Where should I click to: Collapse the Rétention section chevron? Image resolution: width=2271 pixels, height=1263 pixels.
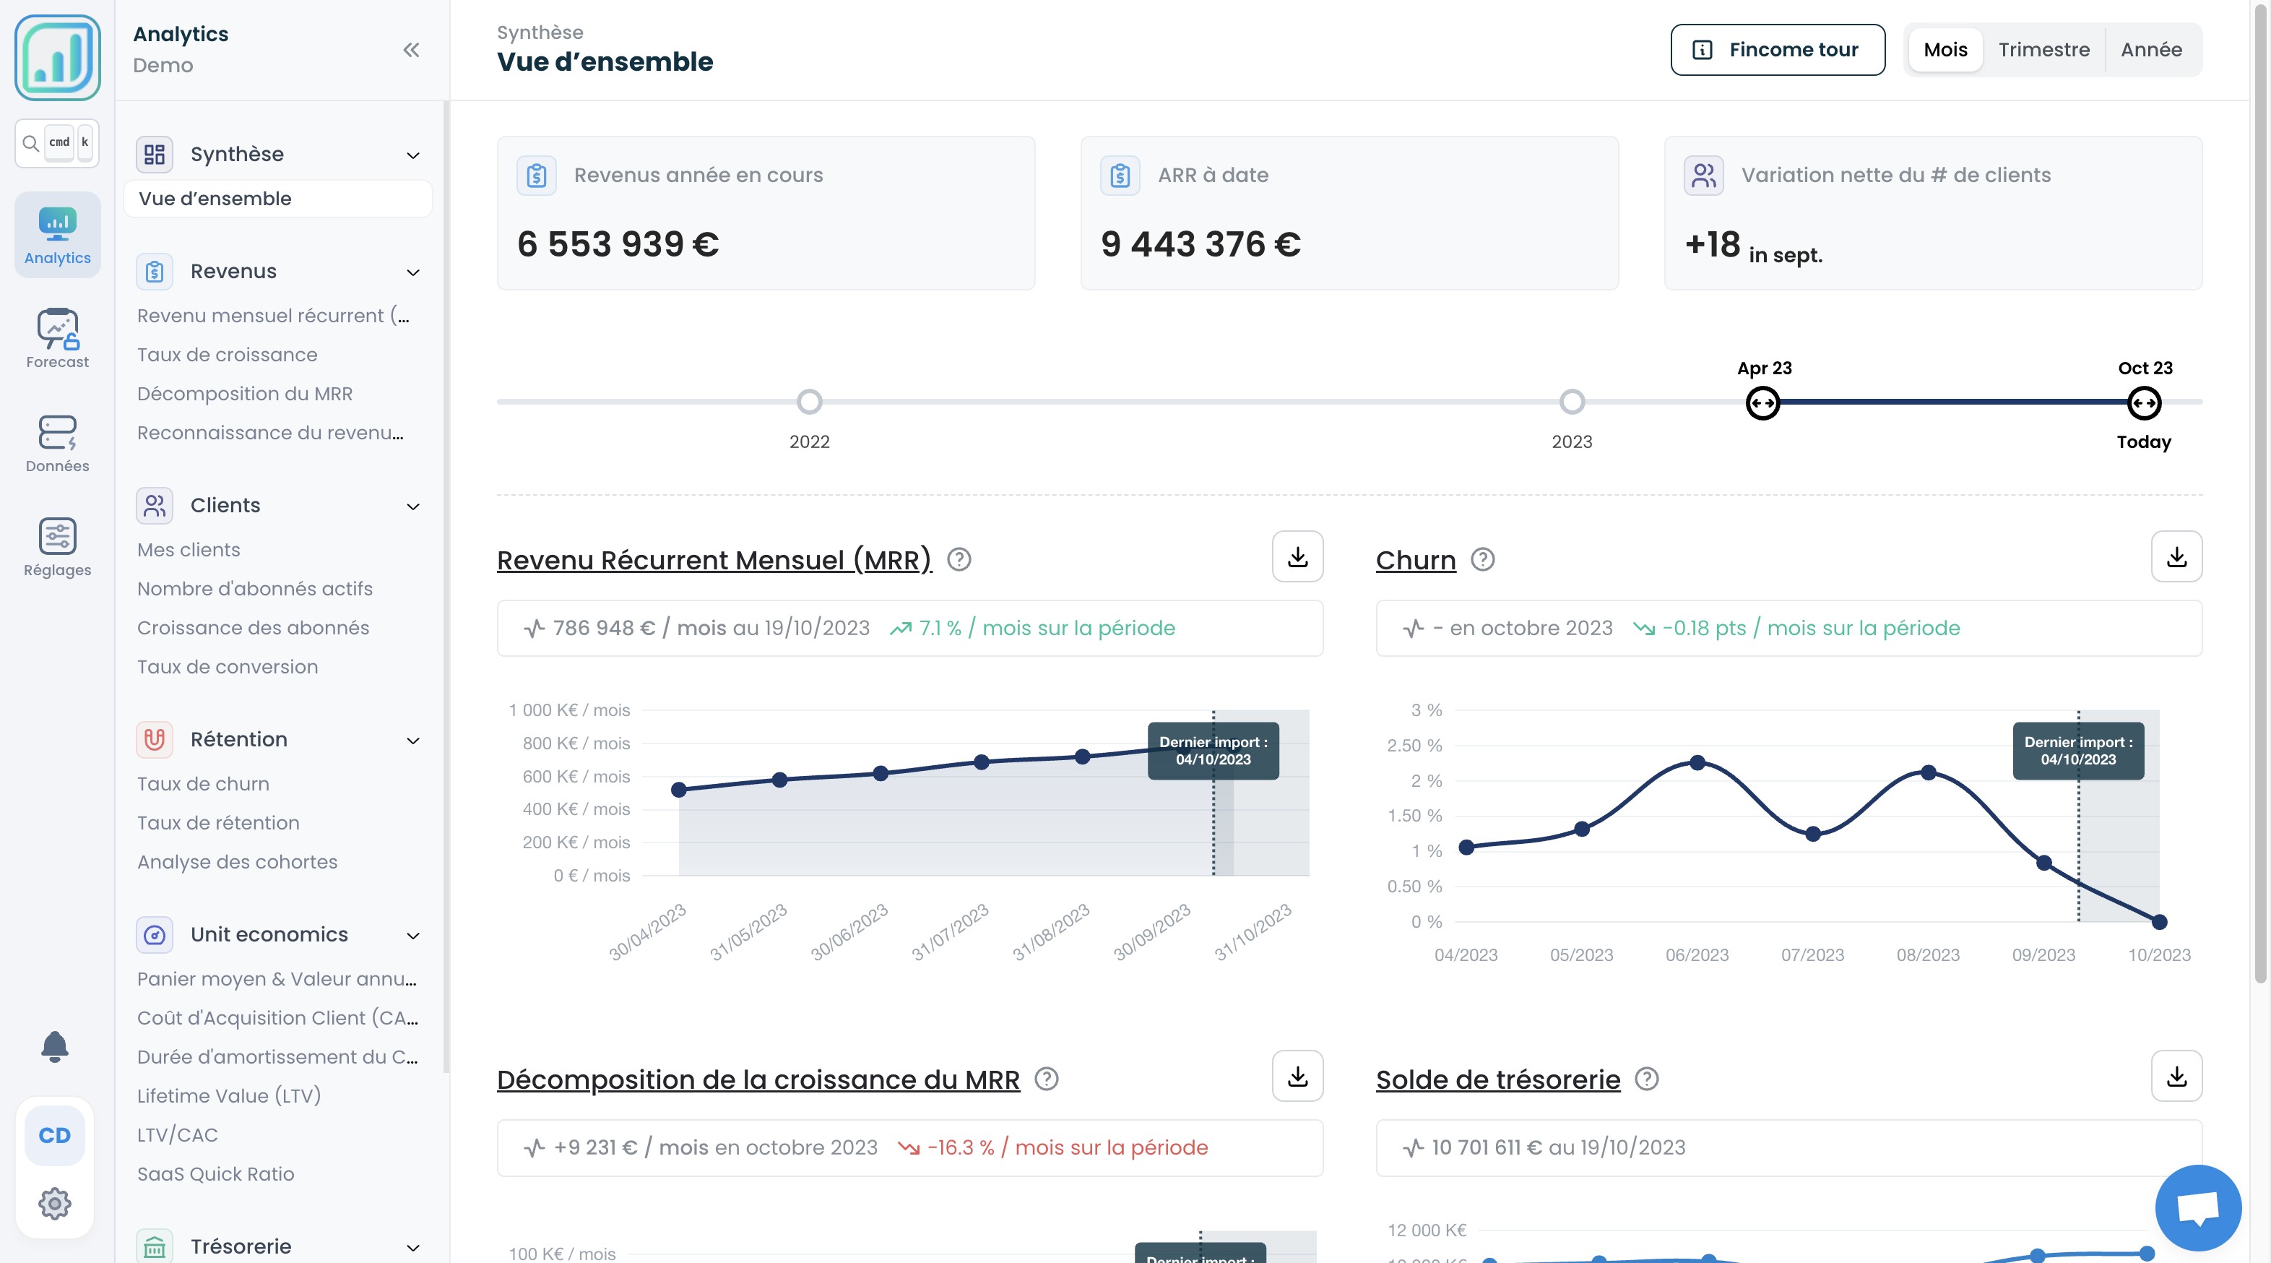[412, 741]
